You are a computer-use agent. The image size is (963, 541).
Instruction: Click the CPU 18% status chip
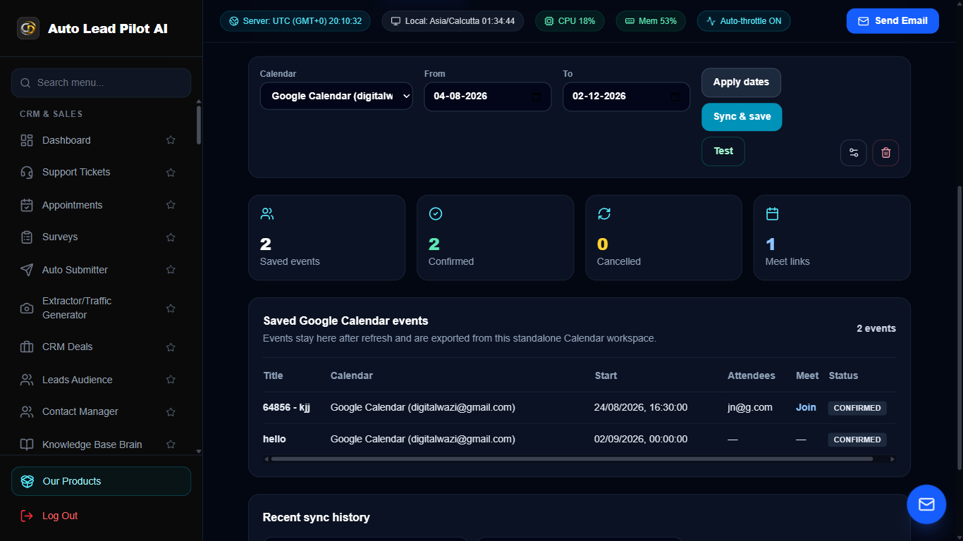(x=570, y=21)
